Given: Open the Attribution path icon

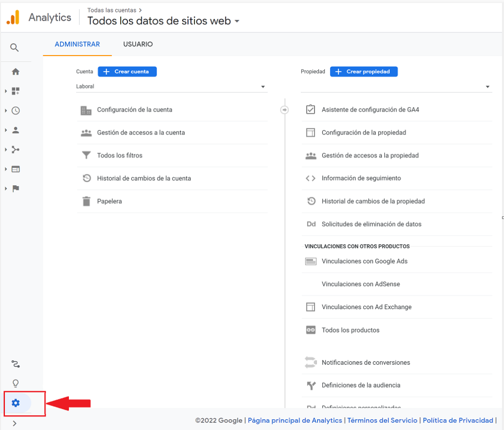Looking at the screenshot, I should 15,364.
